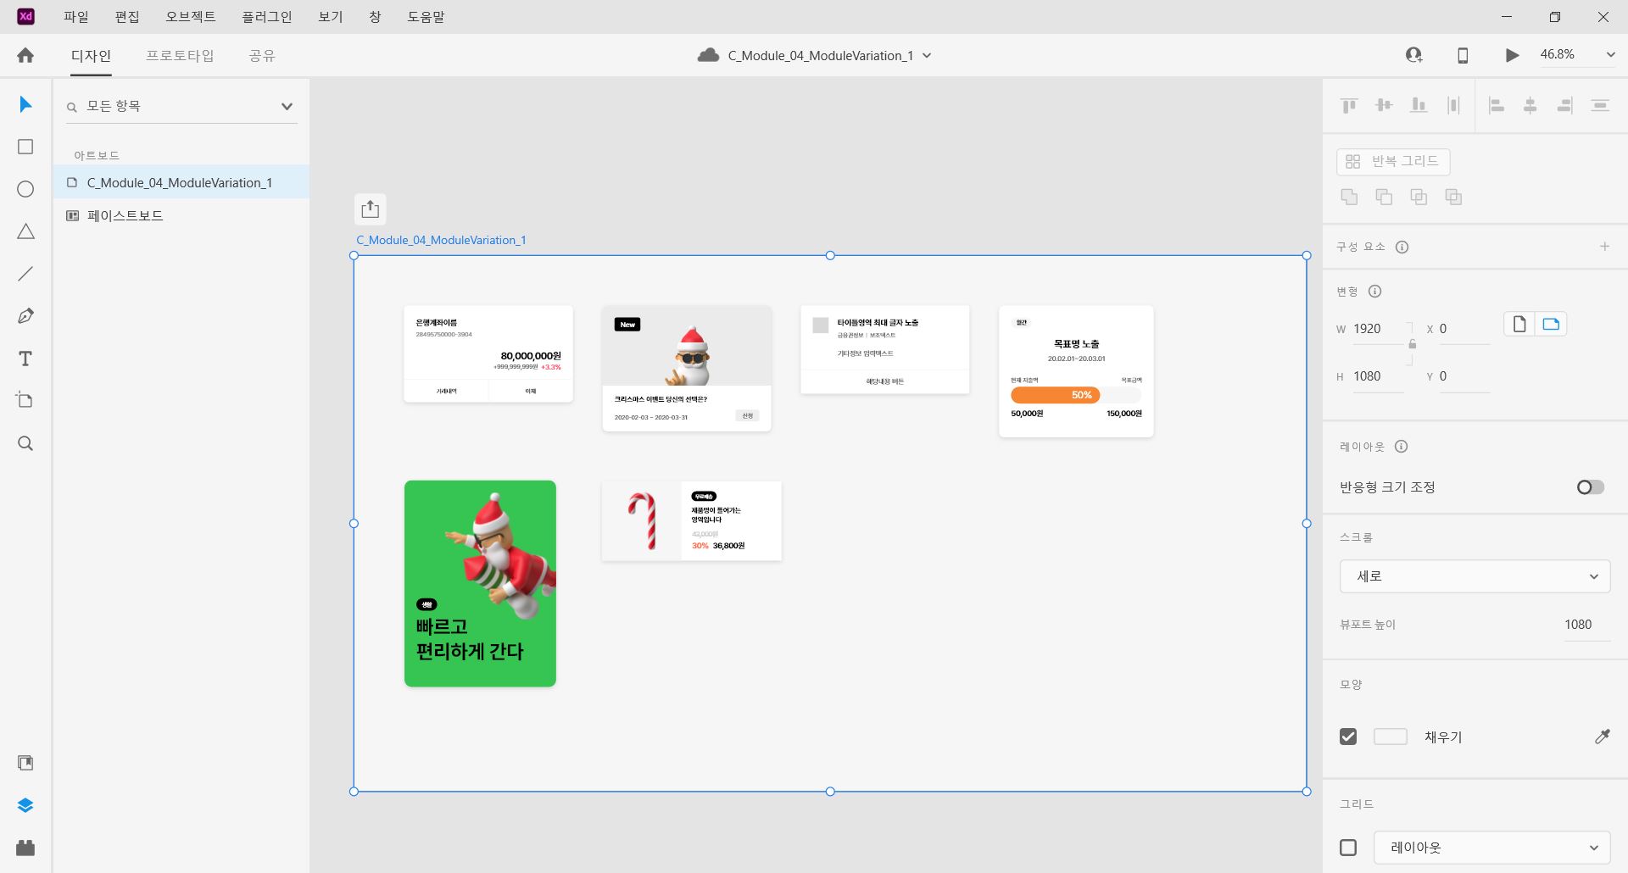Click the artboard title label on canvas
The height and width of the screenshot is (873, 1628).
pos(441,240)
